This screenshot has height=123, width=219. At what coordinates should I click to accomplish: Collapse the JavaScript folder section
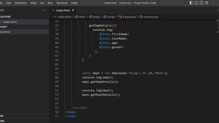tap(24, 27)
